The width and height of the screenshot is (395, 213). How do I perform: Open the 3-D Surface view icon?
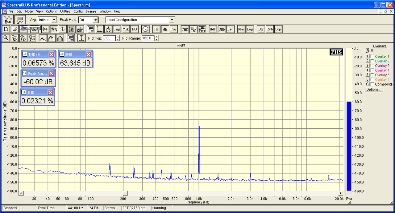pos(80,29)
